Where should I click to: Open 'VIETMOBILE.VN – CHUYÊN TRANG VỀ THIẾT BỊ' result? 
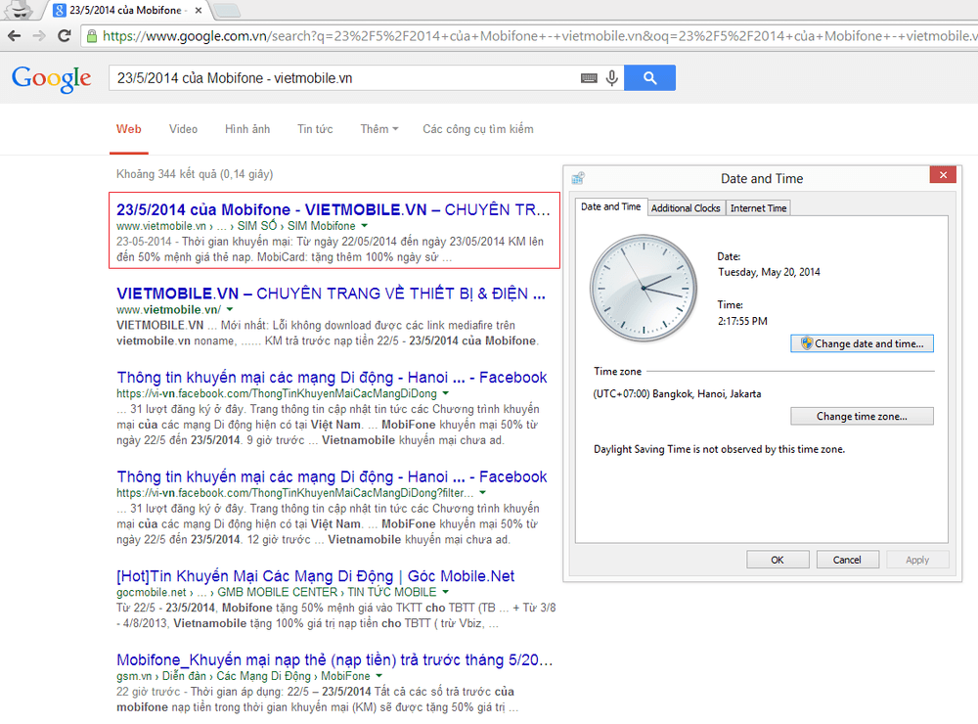click(331, 294)
